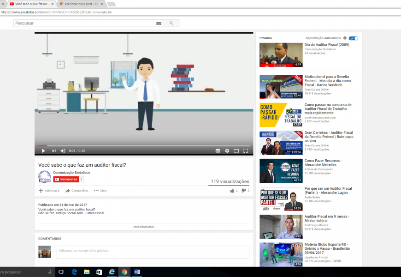Like the video with thumbs up

232,190
